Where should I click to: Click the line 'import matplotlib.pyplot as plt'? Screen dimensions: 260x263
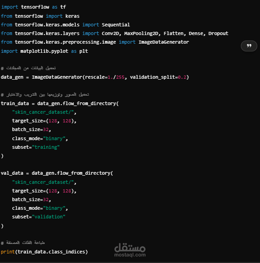[44, 51]
